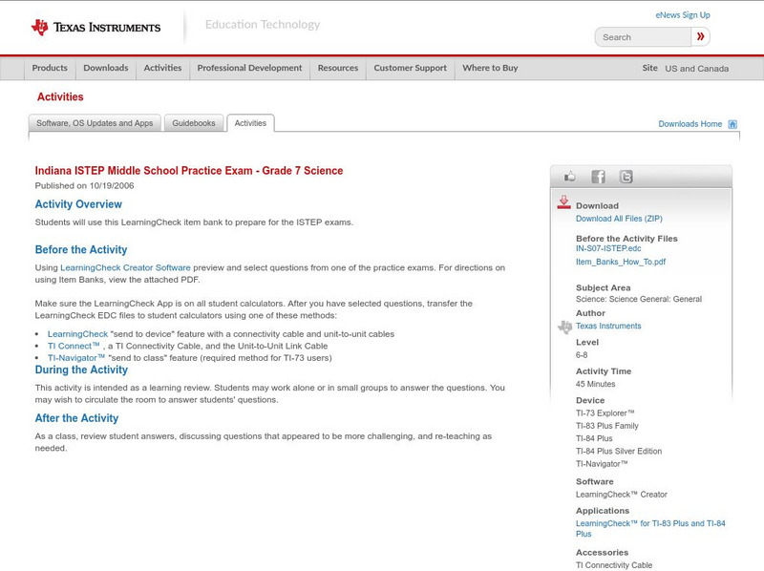Click the Facebook share icon
This screenshot has height=571, width=764.
598,176
